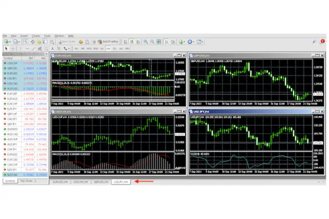Screen dimensions: 329x219
Task: Open the Profiles icon in toolbar
Action: click(x=15, y=42)
